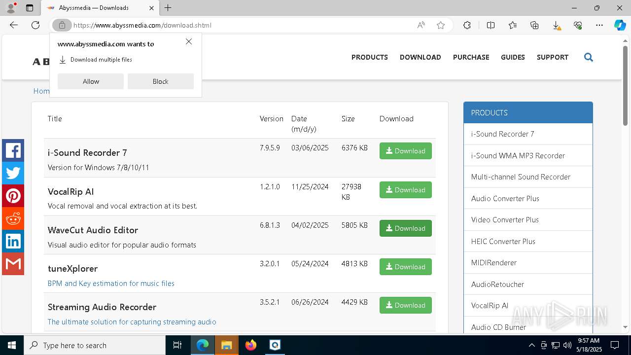The image size is (631, 355).
Task: Follow BPM and Key estimation link
Action: pos(111,284)
